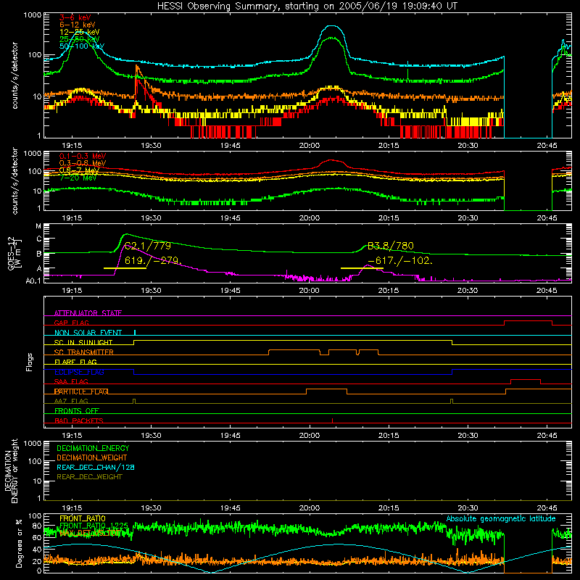Click the 19:30 time tick below the GOES panel
This screenshot has height=580, width=580.
pos(151,291)
